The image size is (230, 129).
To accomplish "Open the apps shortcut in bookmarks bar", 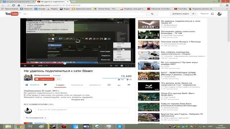I will coord(10,9).
